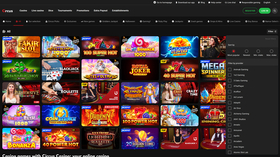280x157 pixels.
Task: Check the Ad Lunam provider box
Action: click(x=230, y=97)
